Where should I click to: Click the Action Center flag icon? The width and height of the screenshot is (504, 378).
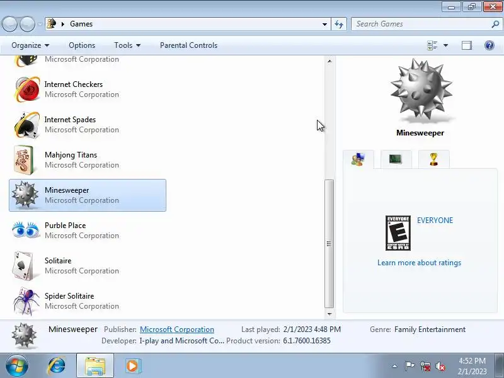pyautogui.click(x=409, y=366)
